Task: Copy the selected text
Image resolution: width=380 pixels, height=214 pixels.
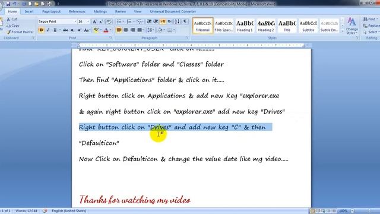Action: coord(13,26)
